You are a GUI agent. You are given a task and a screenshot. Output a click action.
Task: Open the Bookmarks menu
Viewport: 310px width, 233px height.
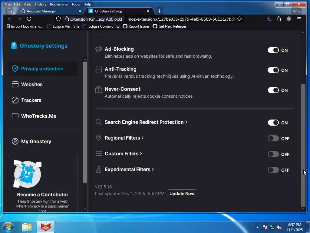pos(59,4)
